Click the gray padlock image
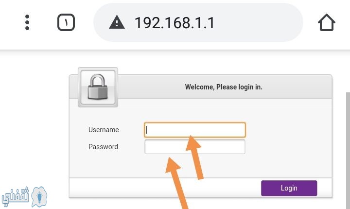 click(x=98, y=87)
